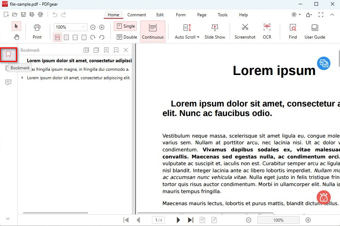The height and width of the screenshot is (226, 340).
Task: Expand the Lorem ipsum bookmark tree item
Action: coord(22,77)
